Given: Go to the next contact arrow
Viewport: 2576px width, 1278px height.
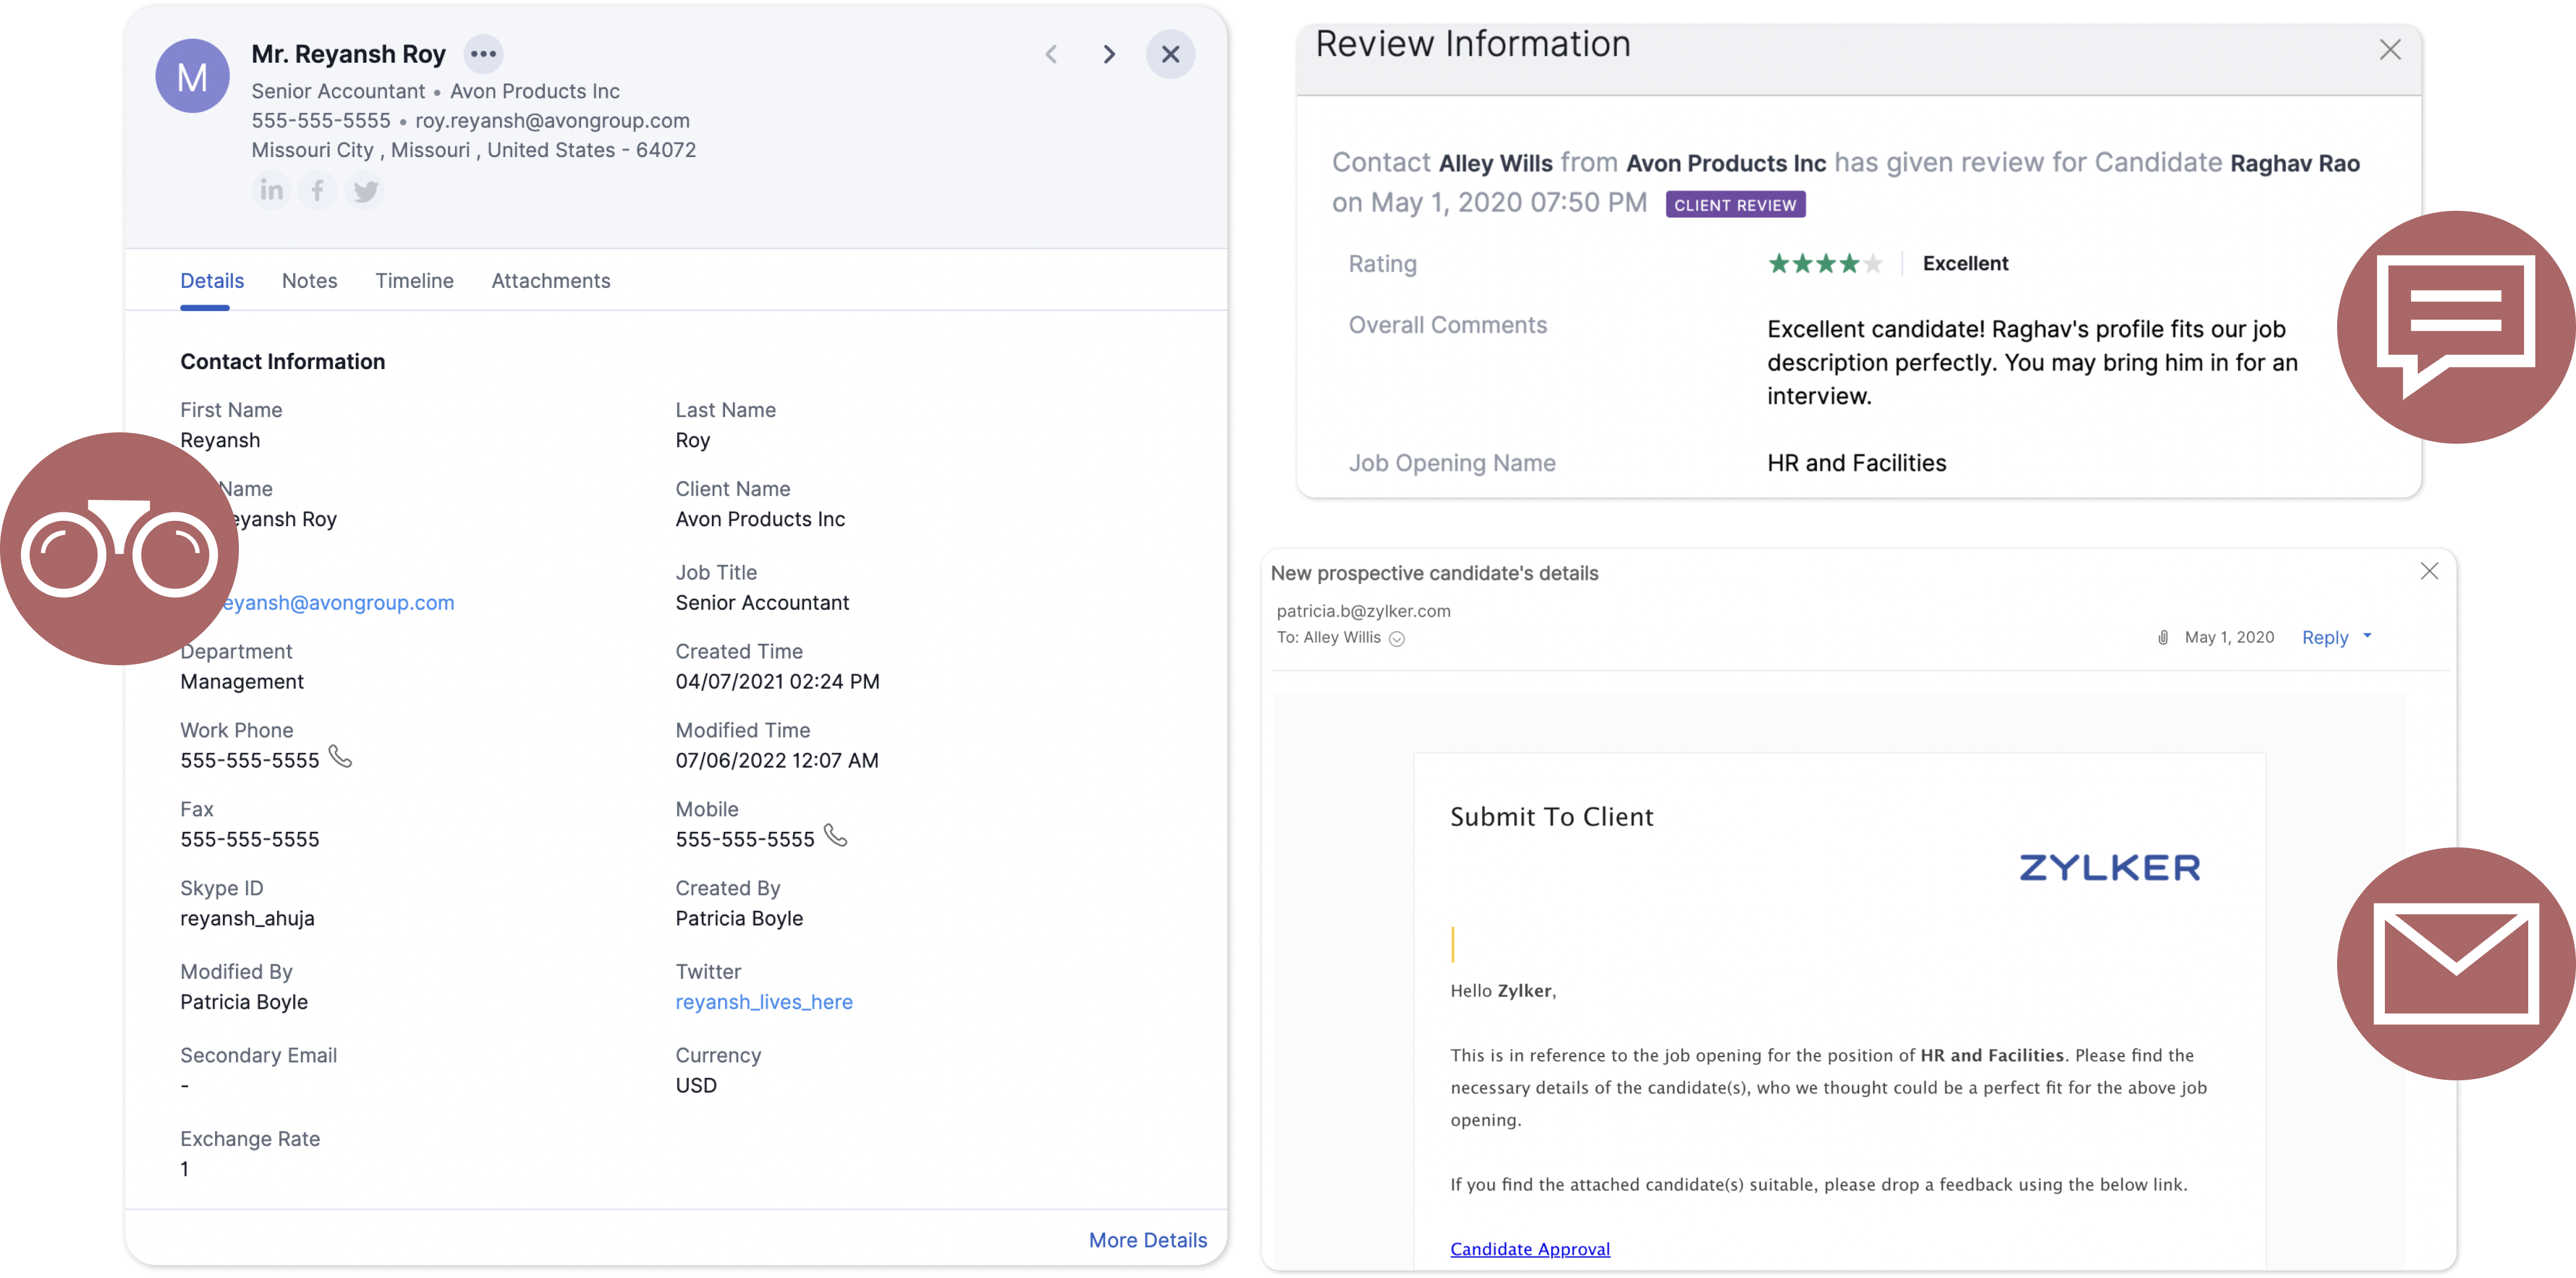Looking at the screenshot, I should coord(1109,54).
